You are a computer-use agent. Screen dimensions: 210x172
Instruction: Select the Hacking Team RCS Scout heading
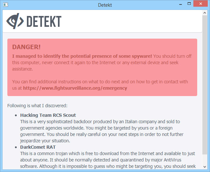(48, 115)
